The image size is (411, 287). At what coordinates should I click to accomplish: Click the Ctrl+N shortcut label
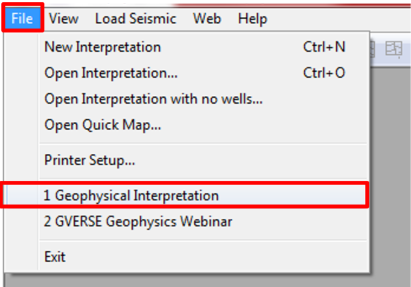[324, 47]
